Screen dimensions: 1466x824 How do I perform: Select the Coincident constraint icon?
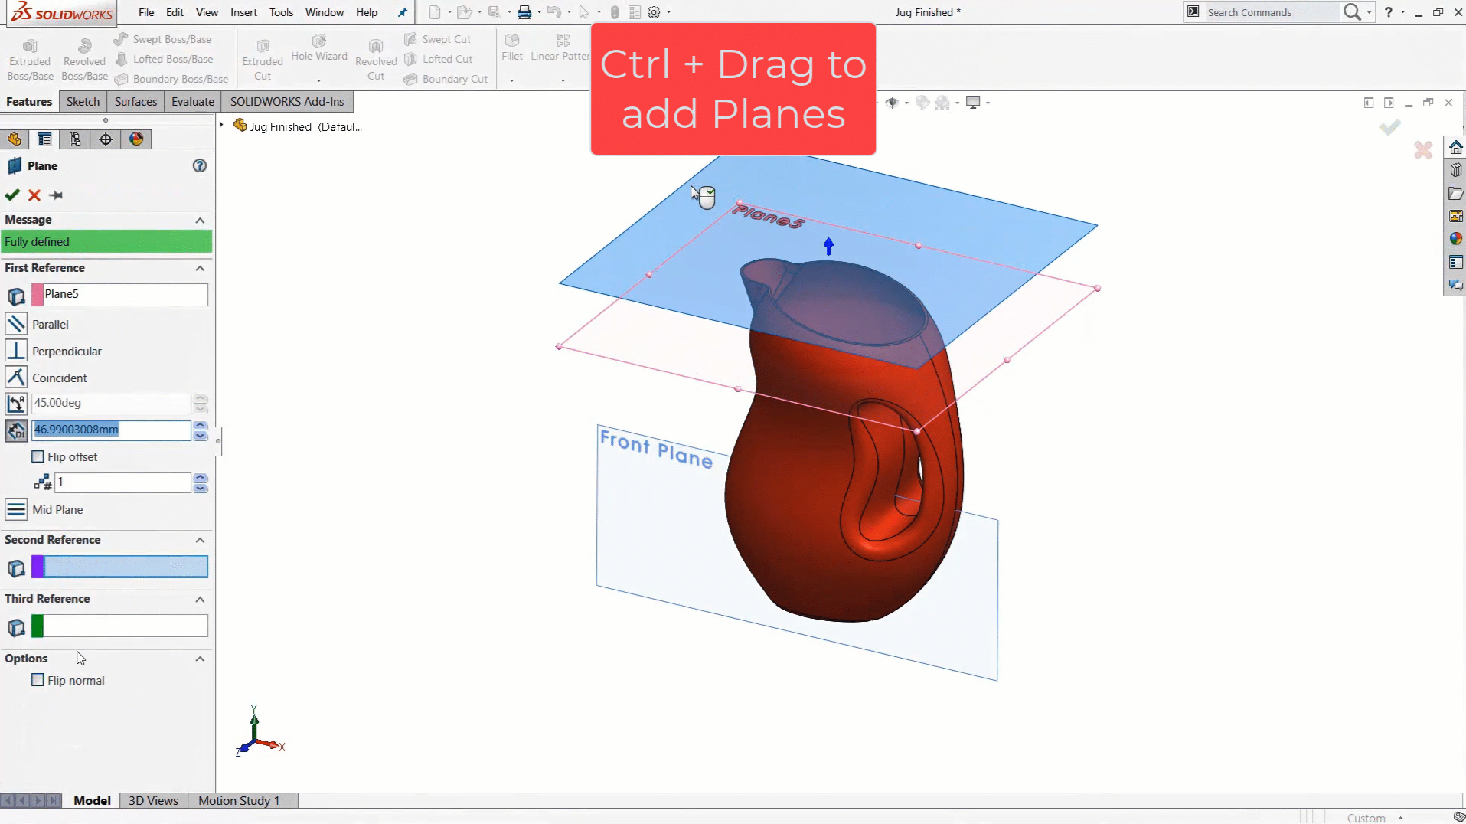16,378
